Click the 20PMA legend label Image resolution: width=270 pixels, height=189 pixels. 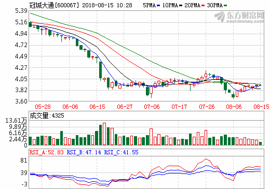[x=192, y=5]
